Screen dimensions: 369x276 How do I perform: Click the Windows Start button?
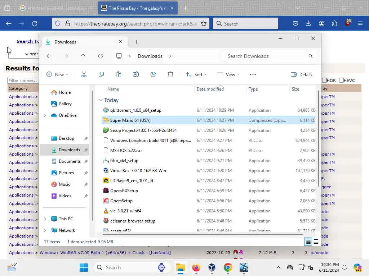(84, 267)
